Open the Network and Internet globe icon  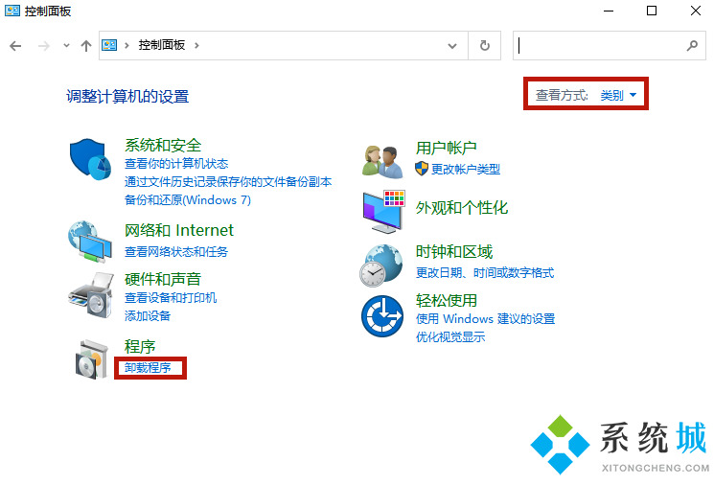click(91, 242)
